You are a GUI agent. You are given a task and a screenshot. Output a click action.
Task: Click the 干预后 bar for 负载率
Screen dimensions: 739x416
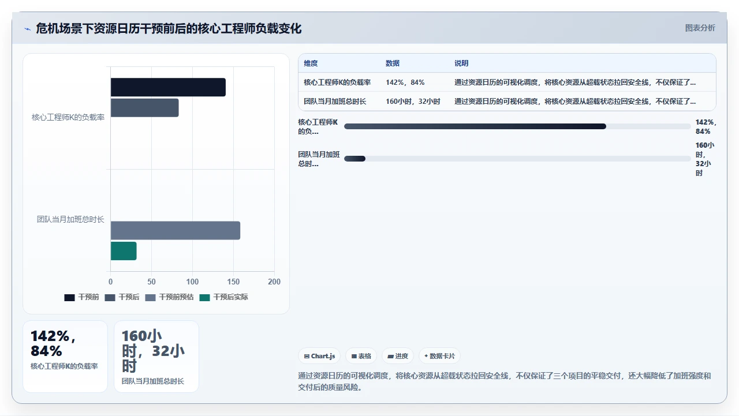(144, 108)
